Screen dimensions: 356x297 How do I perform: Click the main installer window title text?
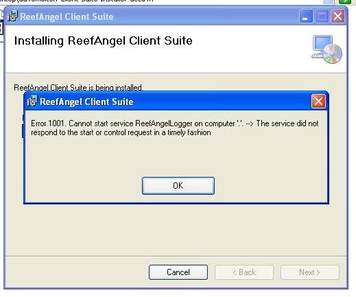(67, 16)
